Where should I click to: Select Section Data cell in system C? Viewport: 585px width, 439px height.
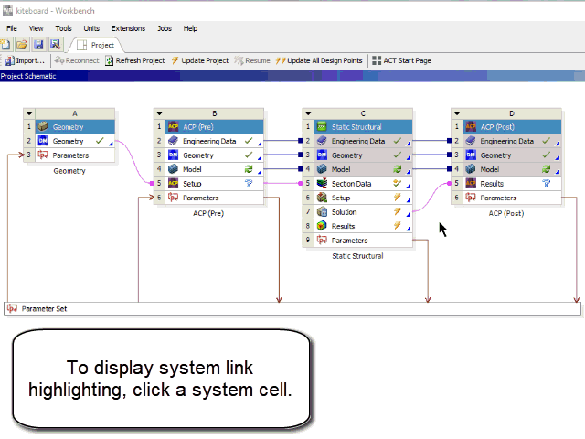click(351, 184)
